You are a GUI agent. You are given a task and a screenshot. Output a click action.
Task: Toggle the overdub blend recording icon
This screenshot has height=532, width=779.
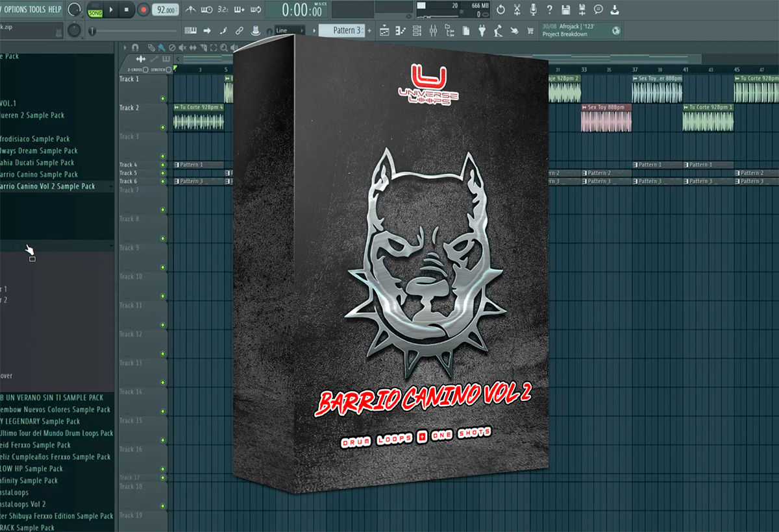239,10
